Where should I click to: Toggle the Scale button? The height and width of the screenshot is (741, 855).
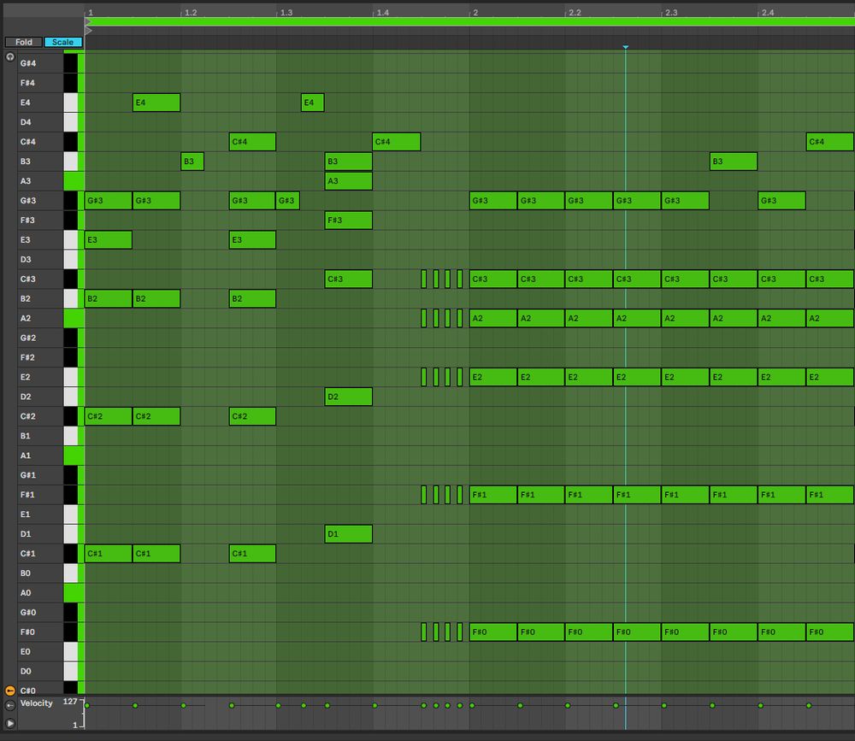[x=62, y=42]
